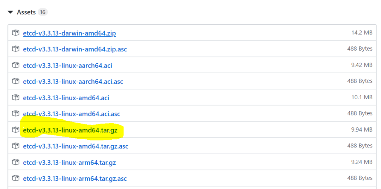The width and height of the screenshot is (381, 189).
Task: Click package icon beside linux-amd64.aci.asc
Action: (16, 113)
